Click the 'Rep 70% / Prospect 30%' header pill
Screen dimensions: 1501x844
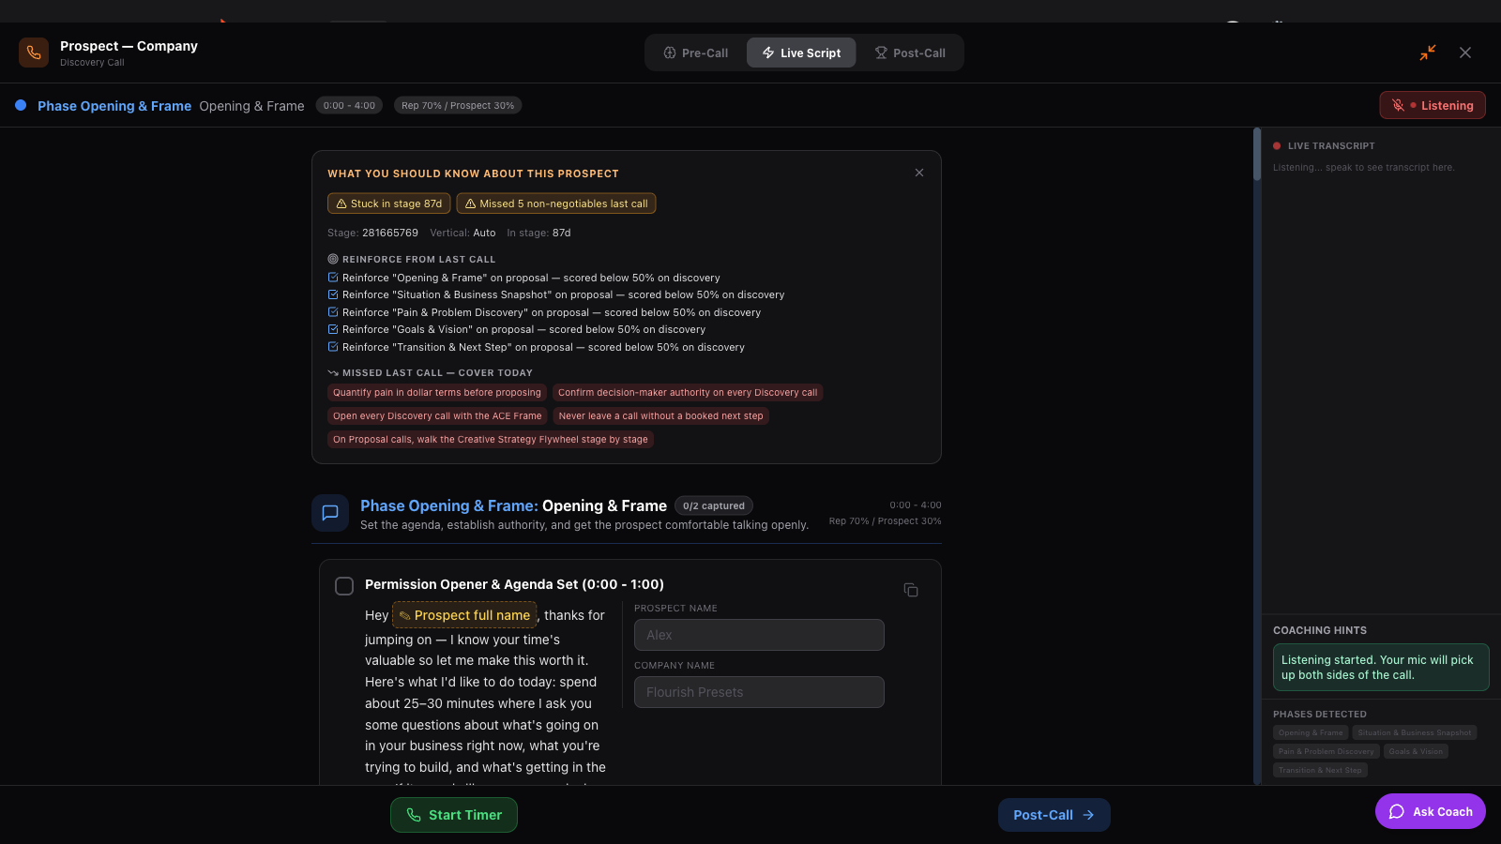point(458,105)
